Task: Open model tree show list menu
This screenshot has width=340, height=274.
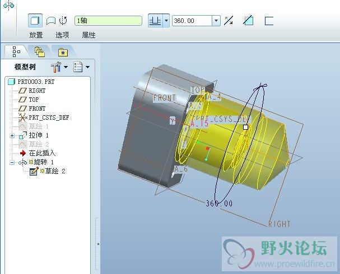Action: click(81, 67)
